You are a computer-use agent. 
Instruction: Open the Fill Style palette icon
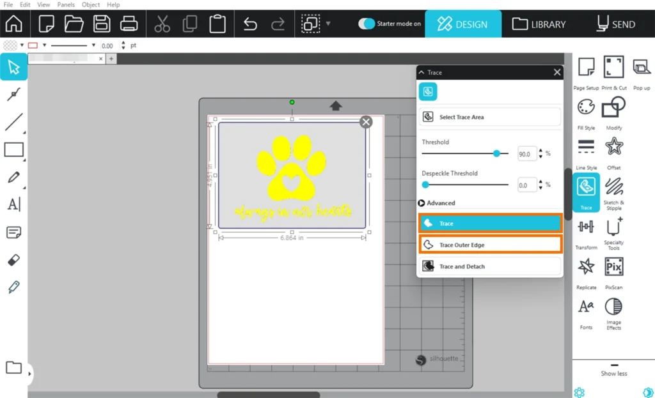586,107
